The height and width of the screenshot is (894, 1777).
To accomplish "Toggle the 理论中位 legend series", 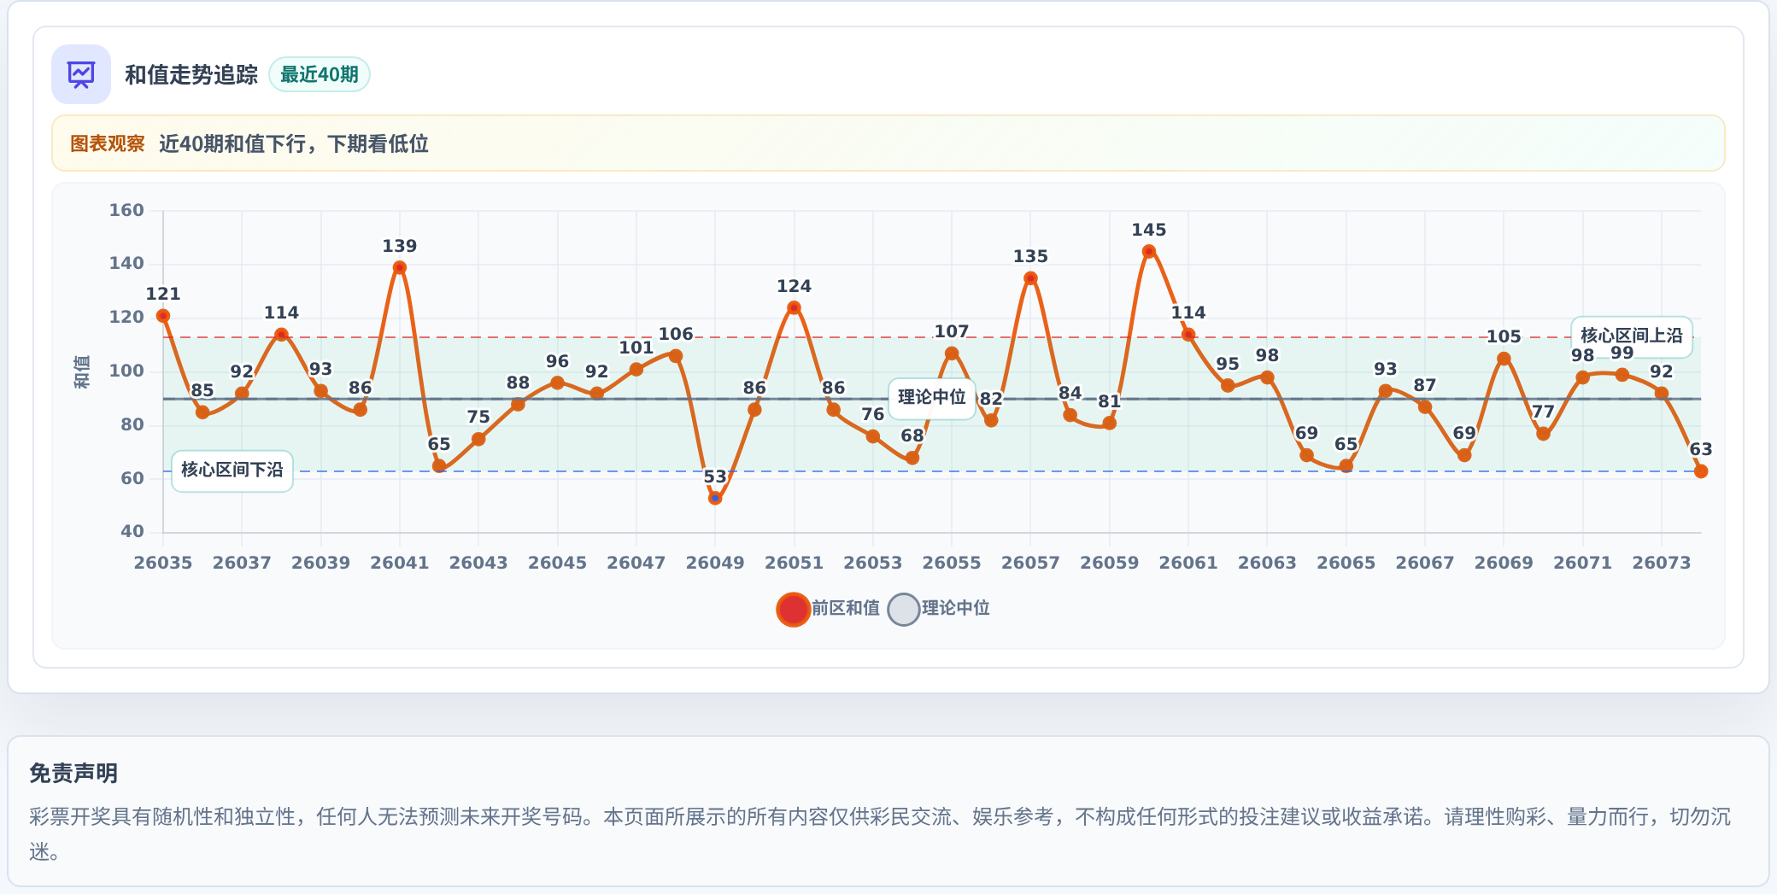I will coord(939,609).
